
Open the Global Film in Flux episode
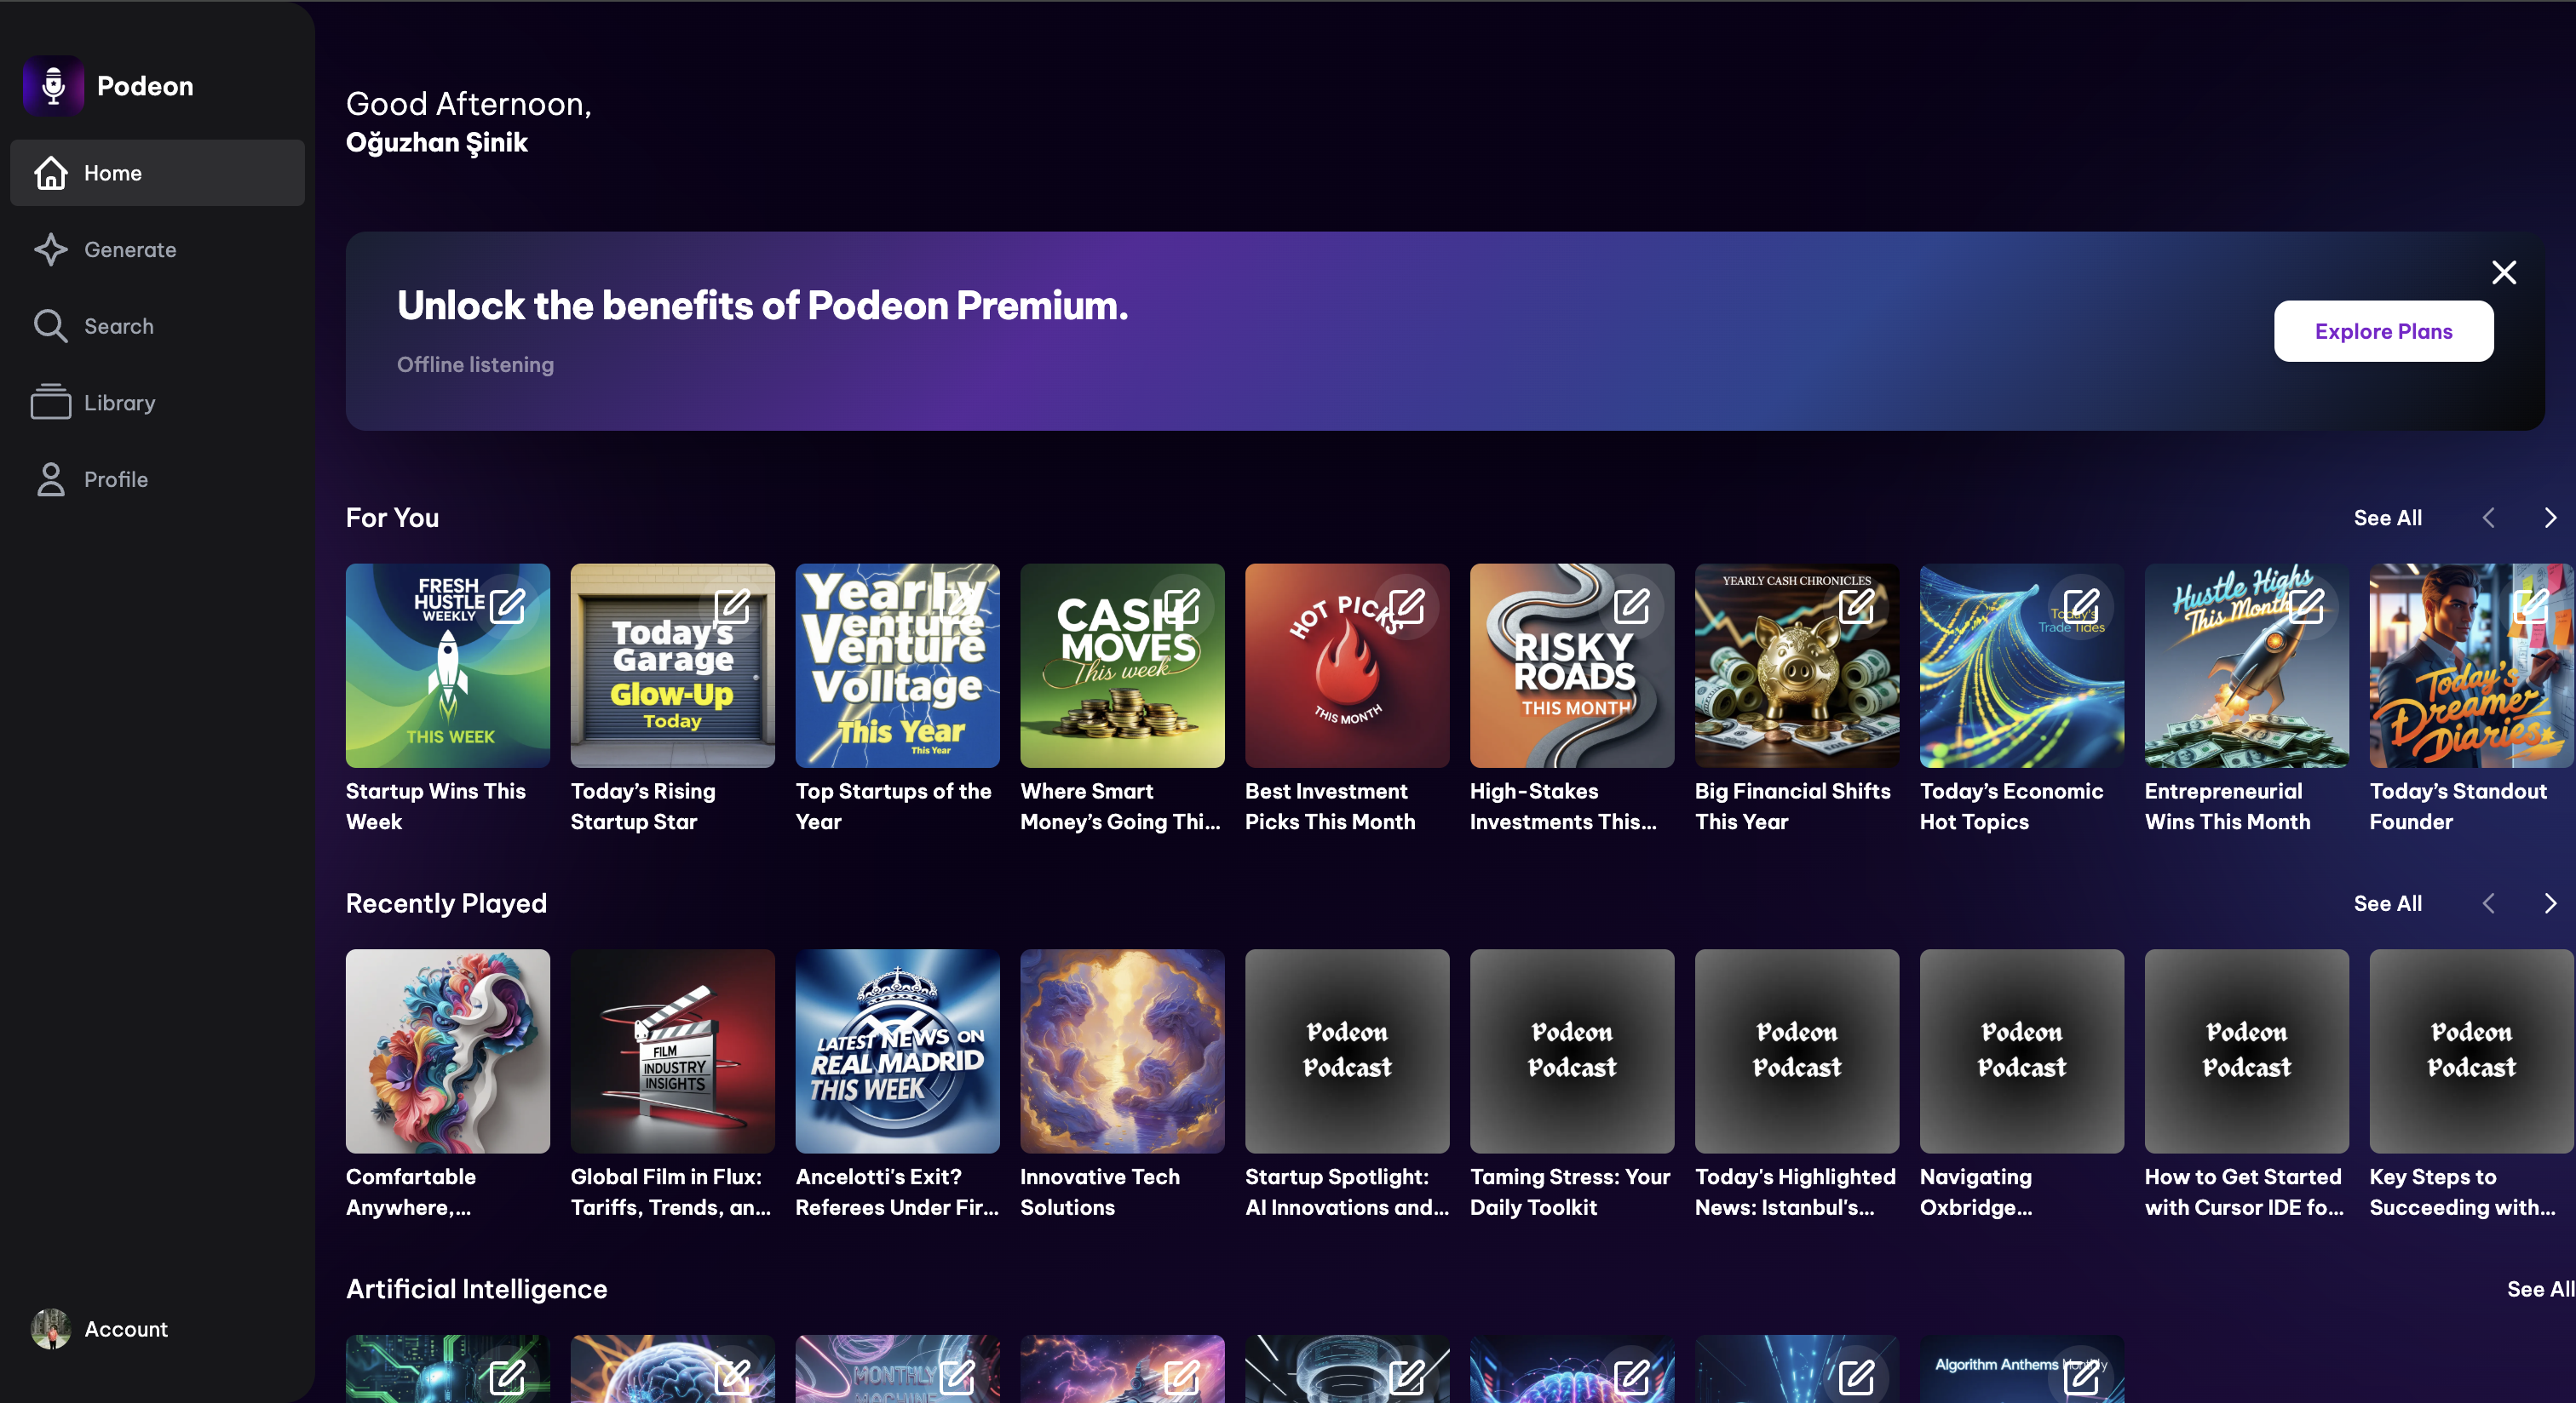click(x=672, y=1051)
